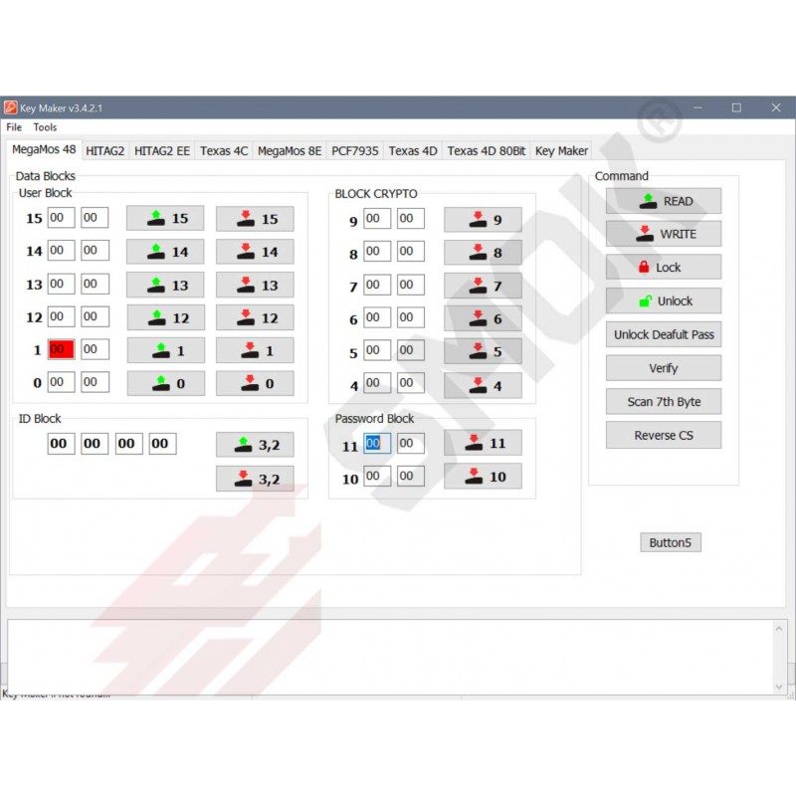Write user block 13 with red arrow button

[x=255, y=285]
